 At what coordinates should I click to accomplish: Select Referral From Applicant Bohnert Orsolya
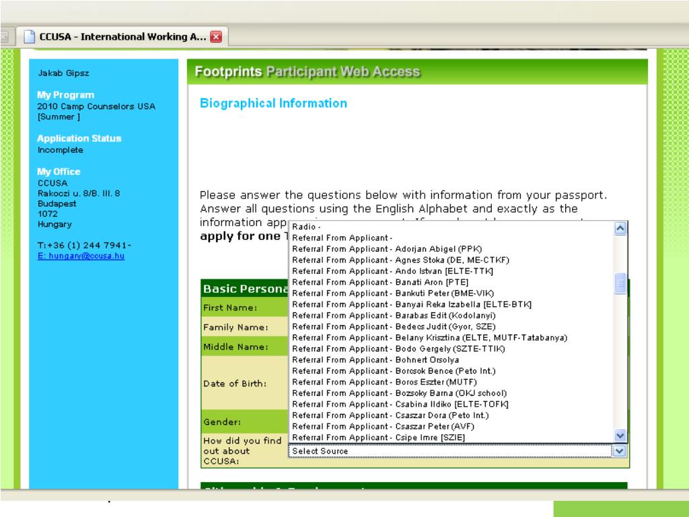(451, 359)
